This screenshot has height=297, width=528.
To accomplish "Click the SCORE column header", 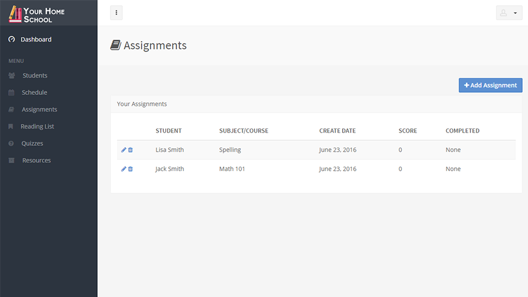I will pyautogui.click(x=408, y=131).
